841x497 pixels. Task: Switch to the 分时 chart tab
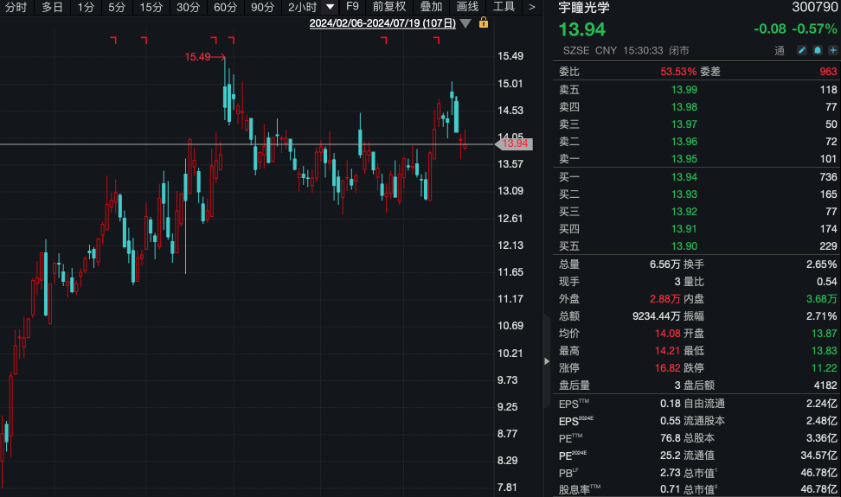[16, 7]
